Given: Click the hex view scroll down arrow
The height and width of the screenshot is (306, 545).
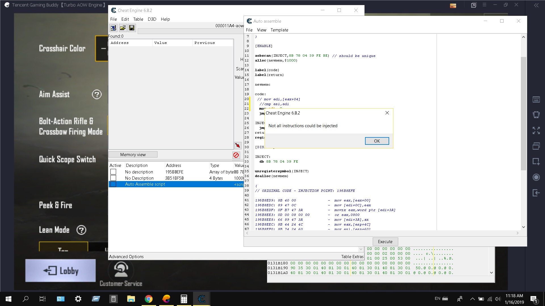Looking at the screenshot, I should (491, 273).
